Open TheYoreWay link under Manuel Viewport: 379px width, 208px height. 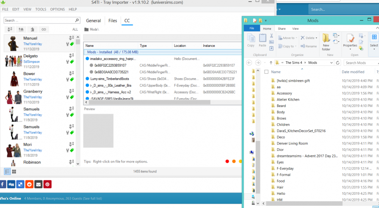tap(33, 44)
